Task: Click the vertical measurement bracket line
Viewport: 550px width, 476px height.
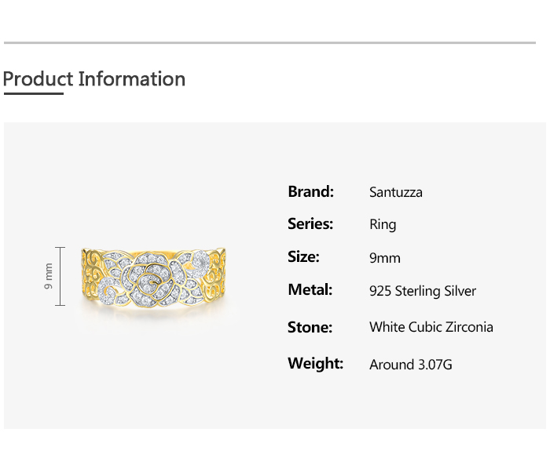Action: click(x=60, y=276)
